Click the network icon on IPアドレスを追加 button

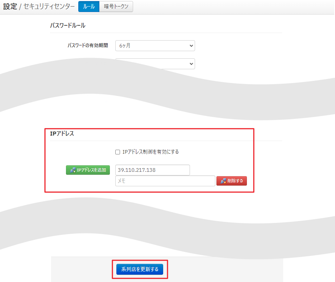coord(73,170)
